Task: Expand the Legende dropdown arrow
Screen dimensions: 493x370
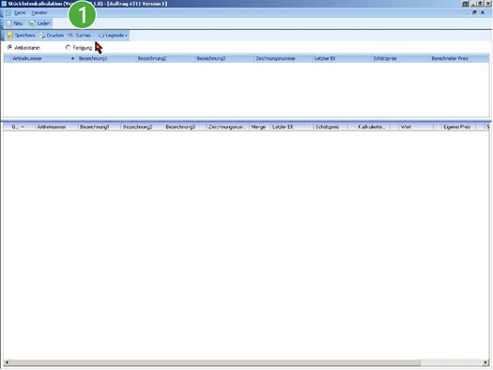Action: tap(126, 36)
